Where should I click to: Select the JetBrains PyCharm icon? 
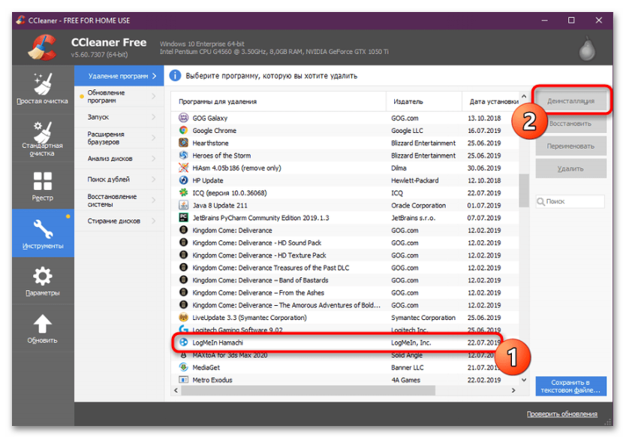click(x=183, y=217)
